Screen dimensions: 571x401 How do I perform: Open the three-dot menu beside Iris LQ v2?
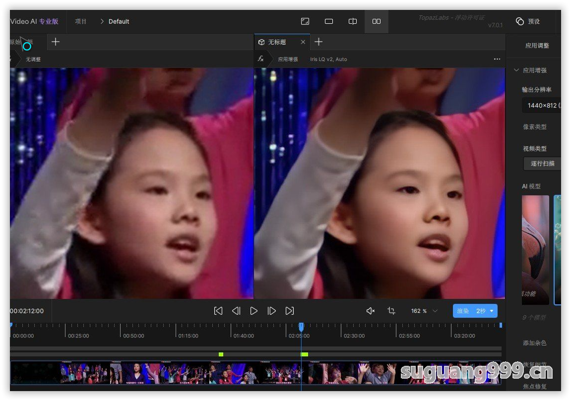pos(497,59)
